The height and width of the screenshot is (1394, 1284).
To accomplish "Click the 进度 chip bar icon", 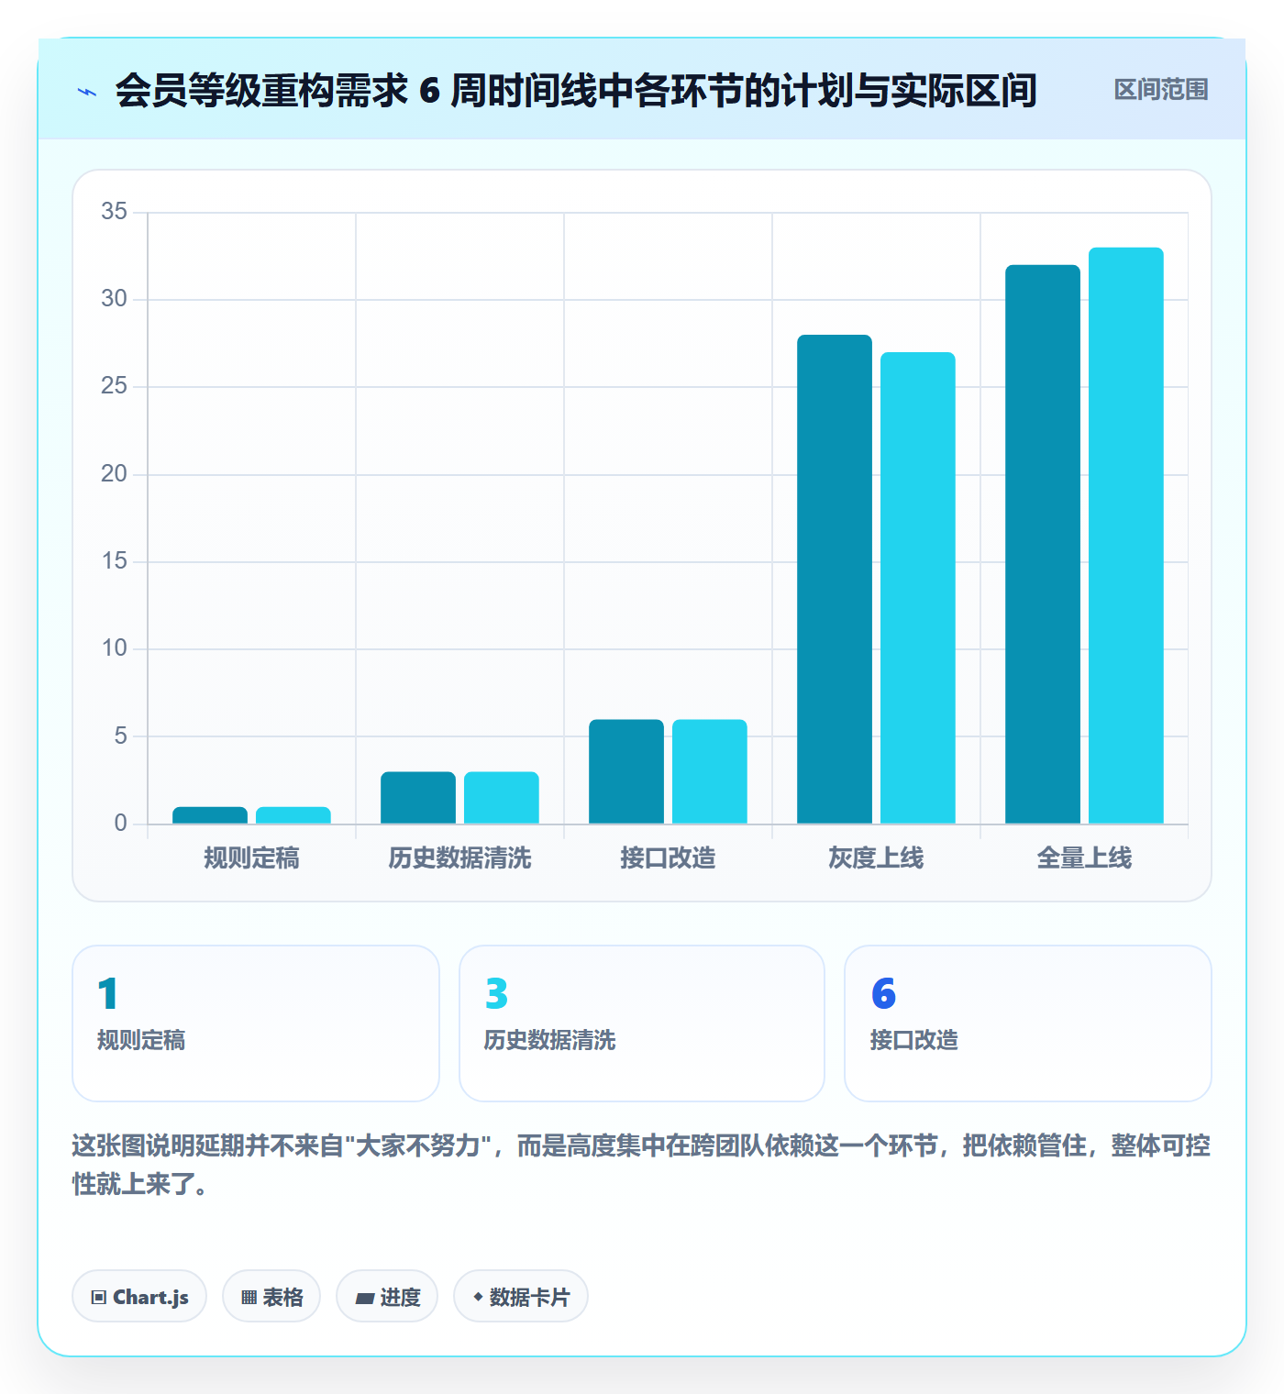I will (365, 1298).
